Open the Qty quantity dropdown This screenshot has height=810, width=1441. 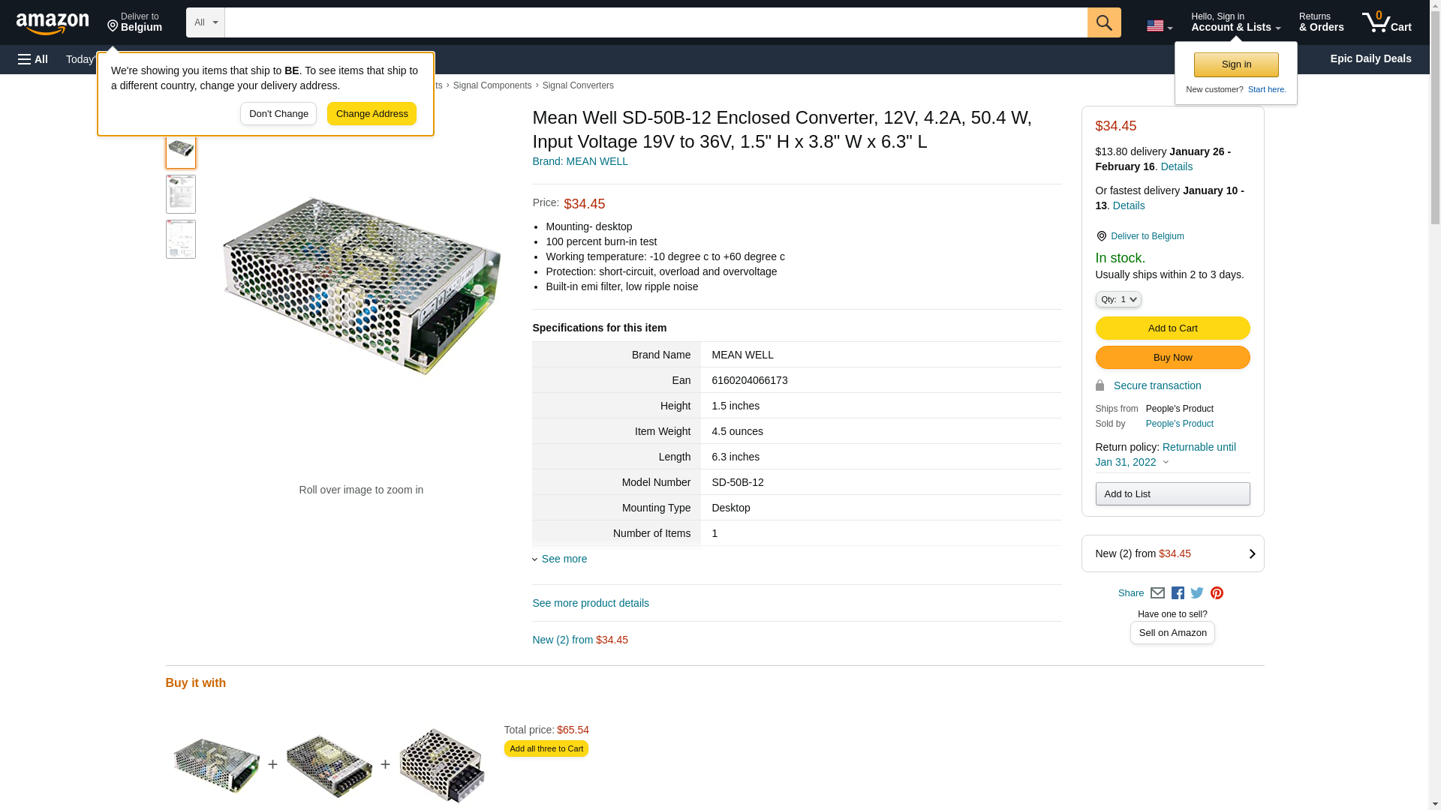click(1118, 299)
